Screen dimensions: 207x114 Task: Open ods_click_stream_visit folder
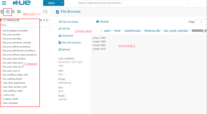point(15,87)
